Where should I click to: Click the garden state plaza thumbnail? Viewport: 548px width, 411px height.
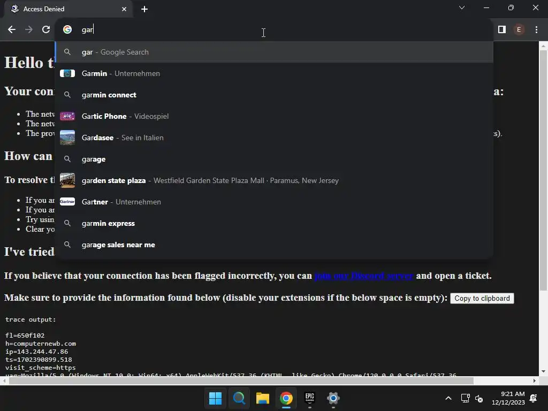pyautogui.click(x=67, y=180)
